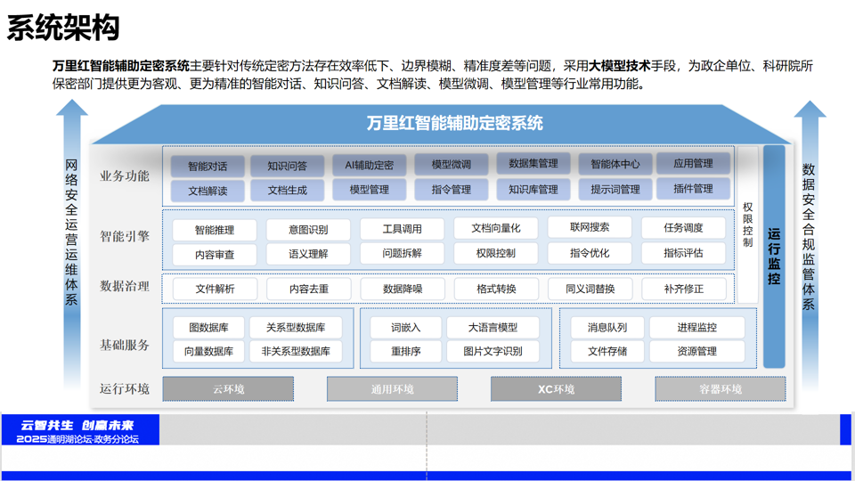Click the 万里红智能辅助定密系统 roof banner
This screenshot has height=481, width=855.
[x=454, y=124]
